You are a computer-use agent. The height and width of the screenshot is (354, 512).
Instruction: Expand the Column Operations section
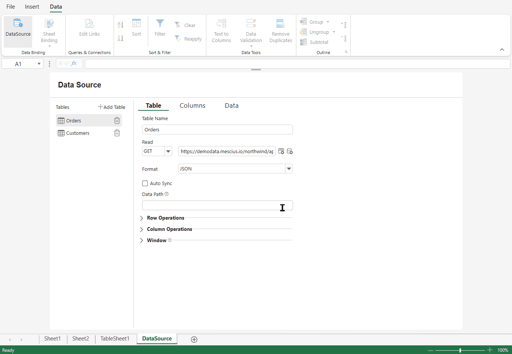[x=141, y=229]
